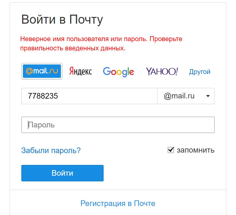Click the digits 7788235 in the login box
The height and width of the screenshot is (215, 236).
click(x=43, y=96)
